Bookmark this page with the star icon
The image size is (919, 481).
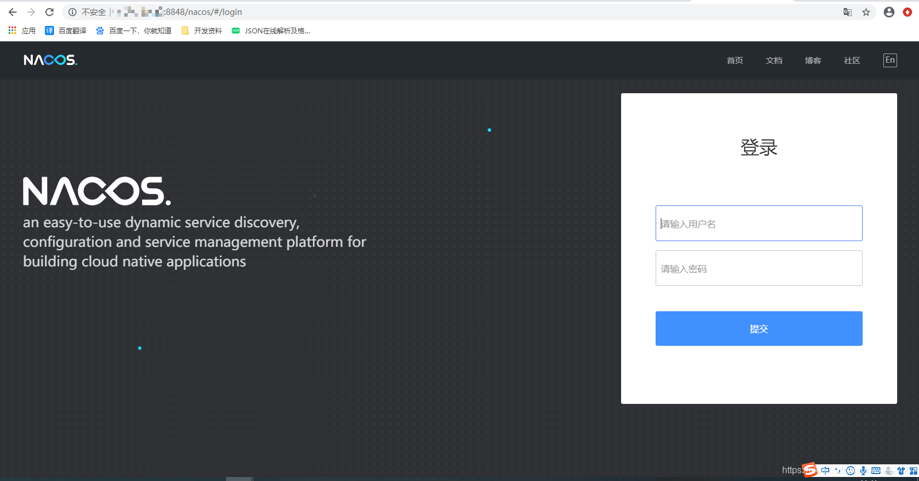point(866,12)
